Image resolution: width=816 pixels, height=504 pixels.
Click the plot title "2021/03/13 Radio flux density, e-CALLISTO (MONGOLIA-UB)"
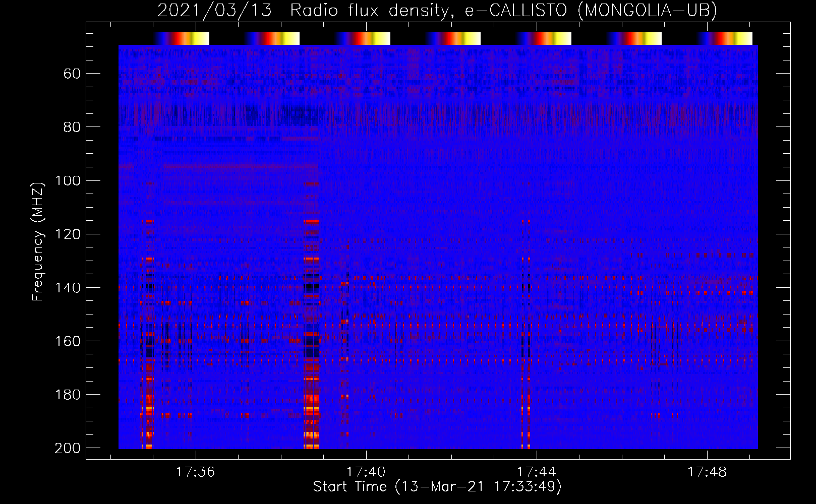[x=437, y=10]
